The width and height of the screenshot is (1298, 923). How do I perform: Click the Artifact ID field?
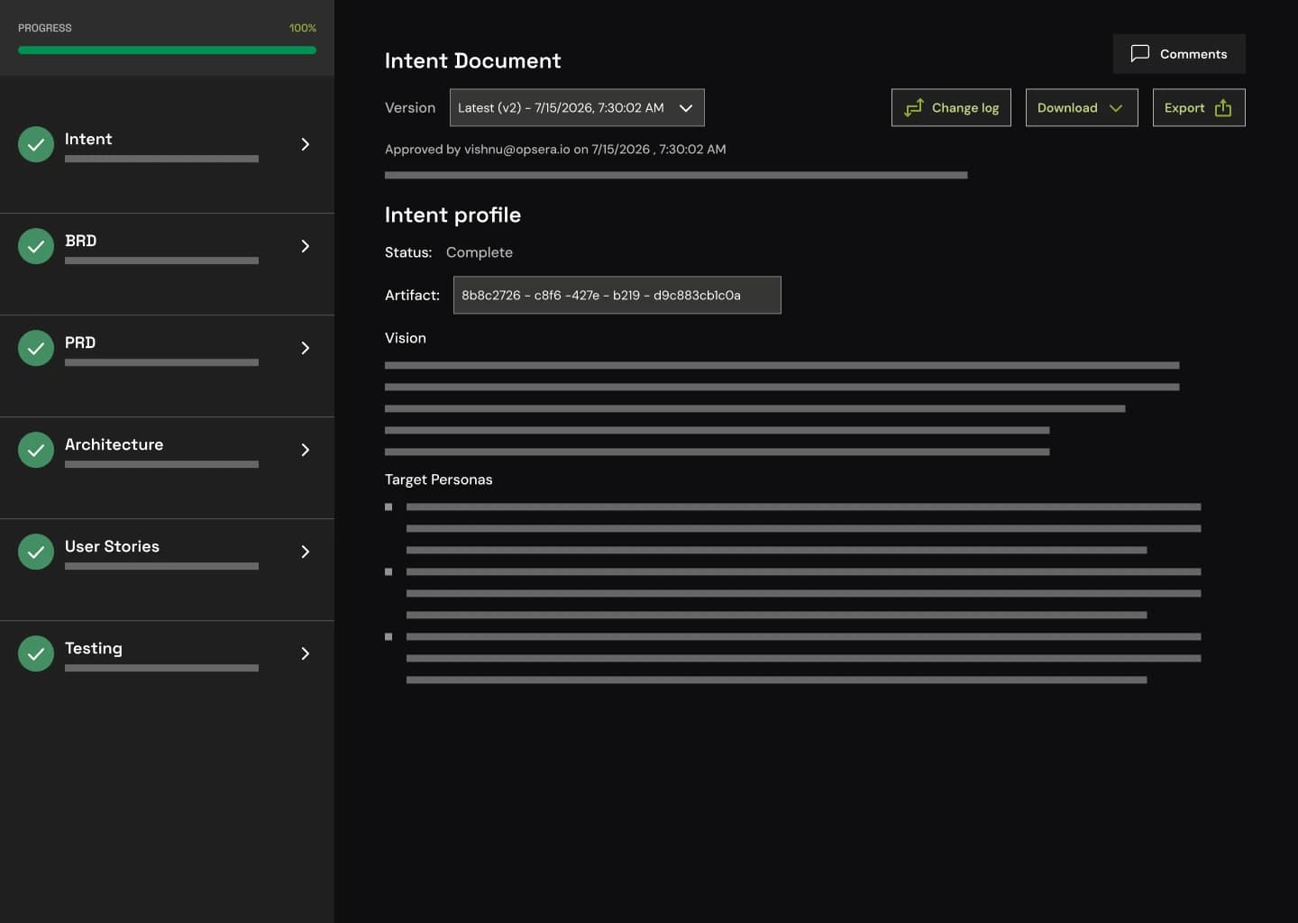pos(617,295)
